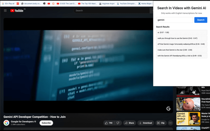Click the video player area
Image resolution: width=210 pixels, height=131 pixels.
click(88, 65)
